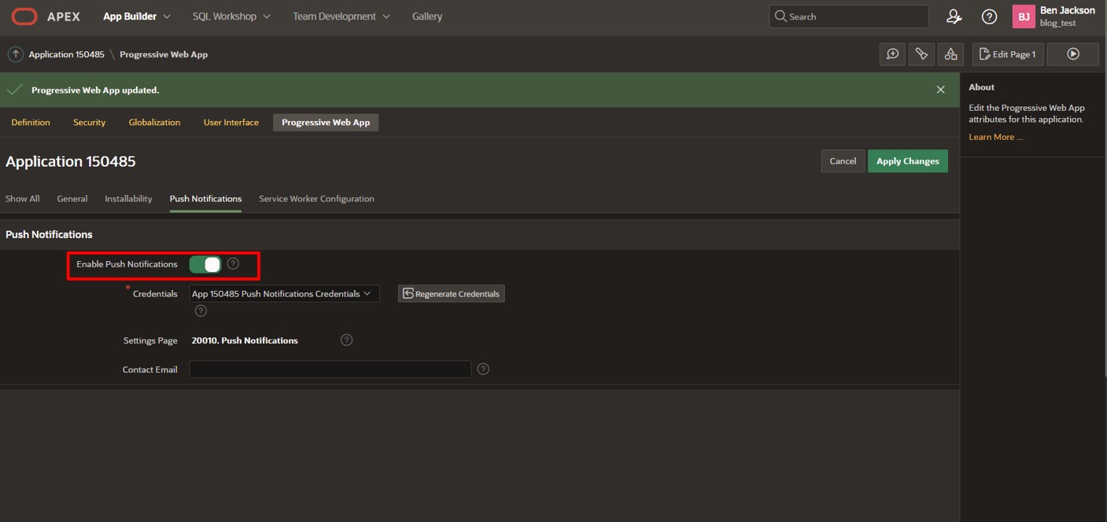Viewport: 1107px width, 522px height.
Task: Click Regenerate Credentials button
Action: tap(452, 293)
